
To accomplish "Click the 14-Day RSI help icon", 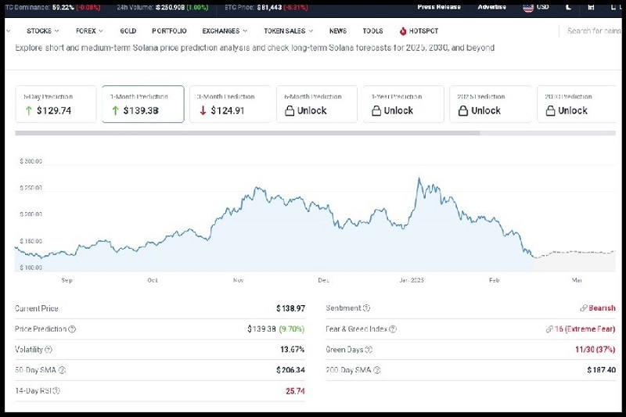I will [x=56, y=390].
